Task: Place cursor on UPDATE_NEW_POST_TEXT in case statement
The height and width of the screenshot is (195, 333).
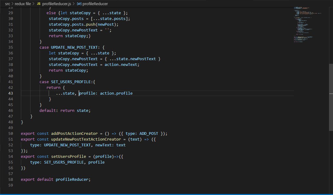Action: 74,47
